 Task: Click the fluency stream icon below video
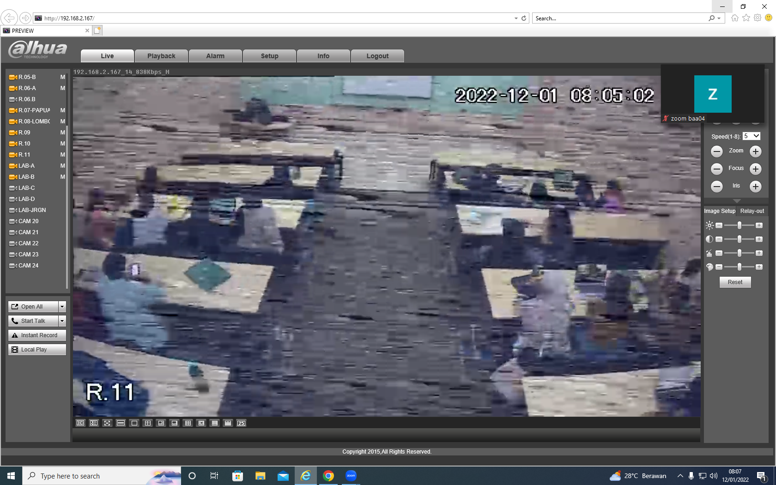(x=94, y=423)
